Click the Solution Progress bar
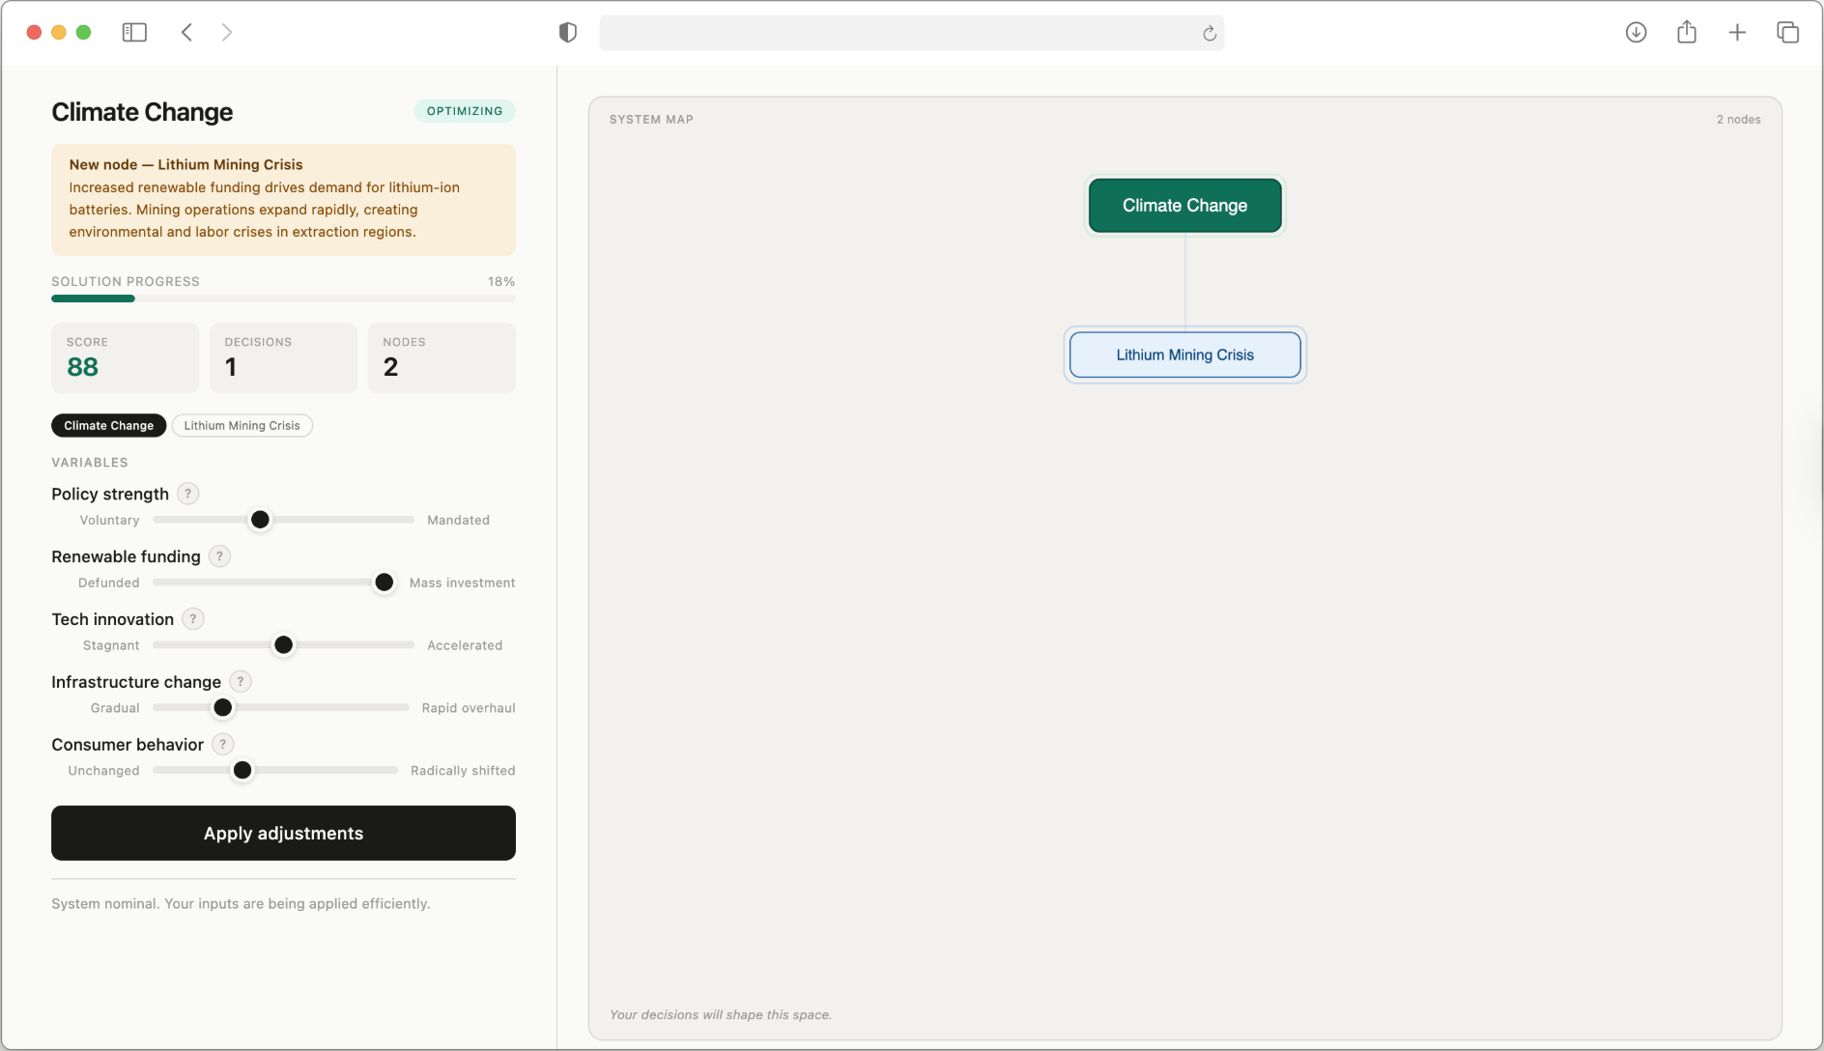The height and width of the screenshot is (1051, 1824). [283, 298]
